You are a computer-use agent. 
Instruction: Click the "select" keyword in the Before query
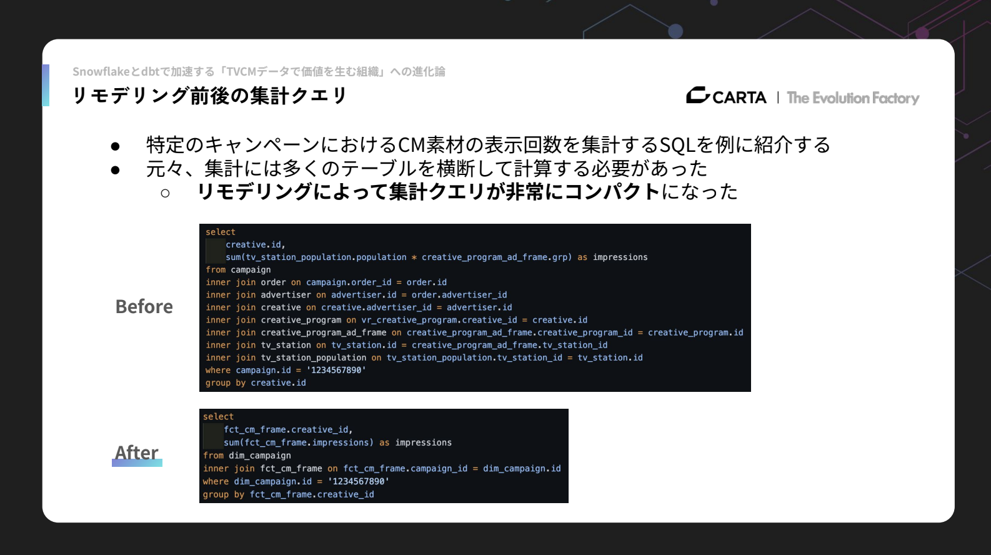pos(221,232)
